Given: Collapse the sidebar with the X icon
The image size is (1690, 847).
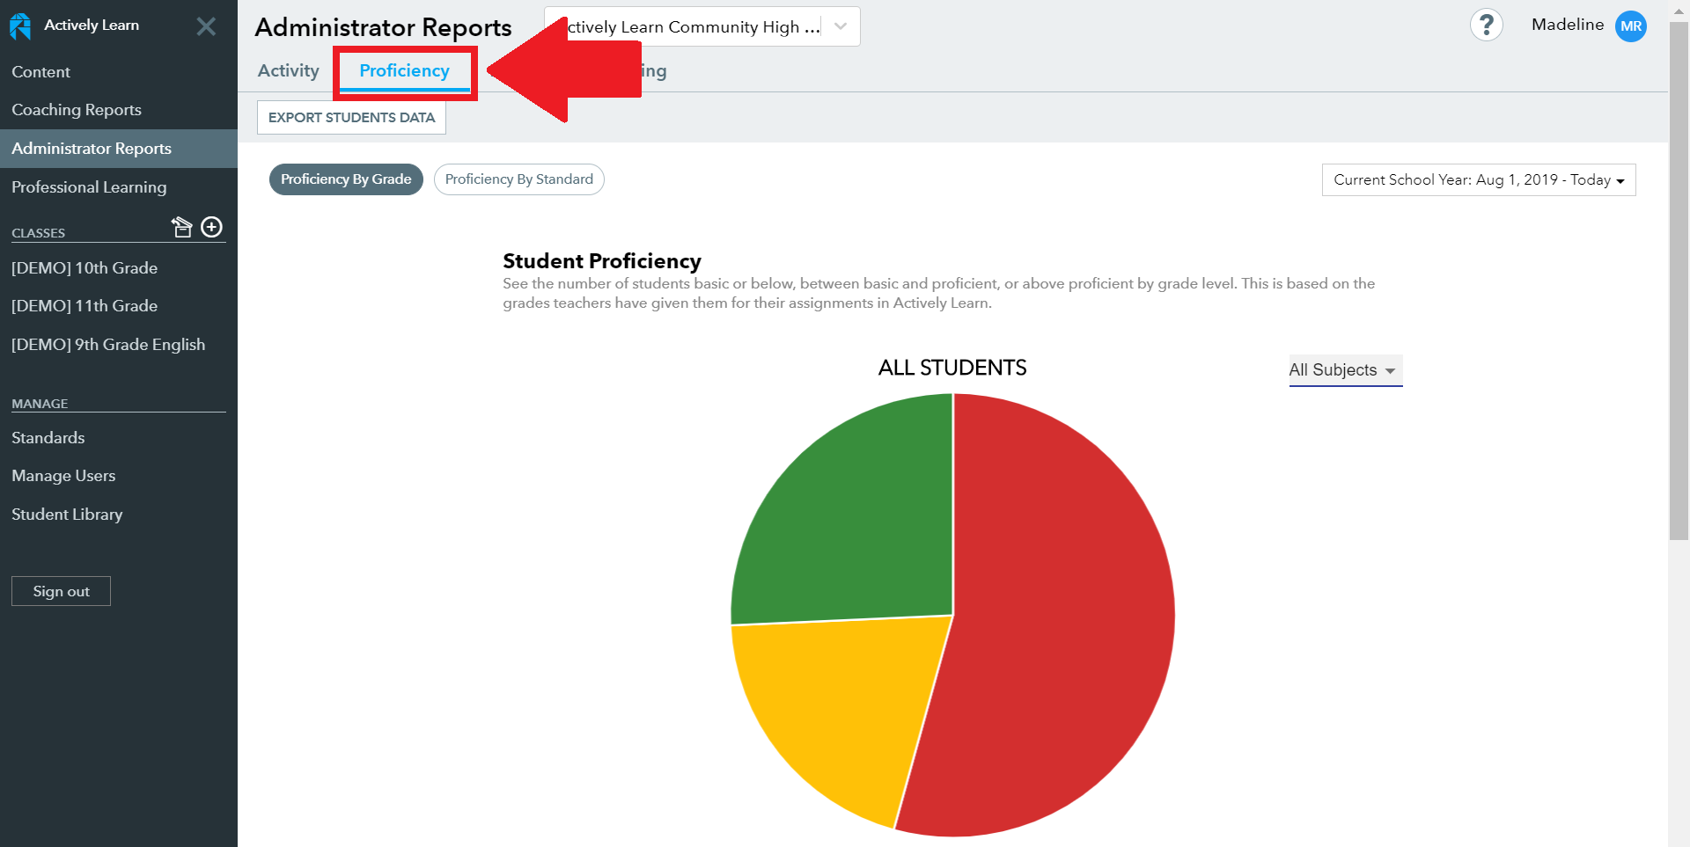Looking at the screenshot, I should [x=206, y=26].
